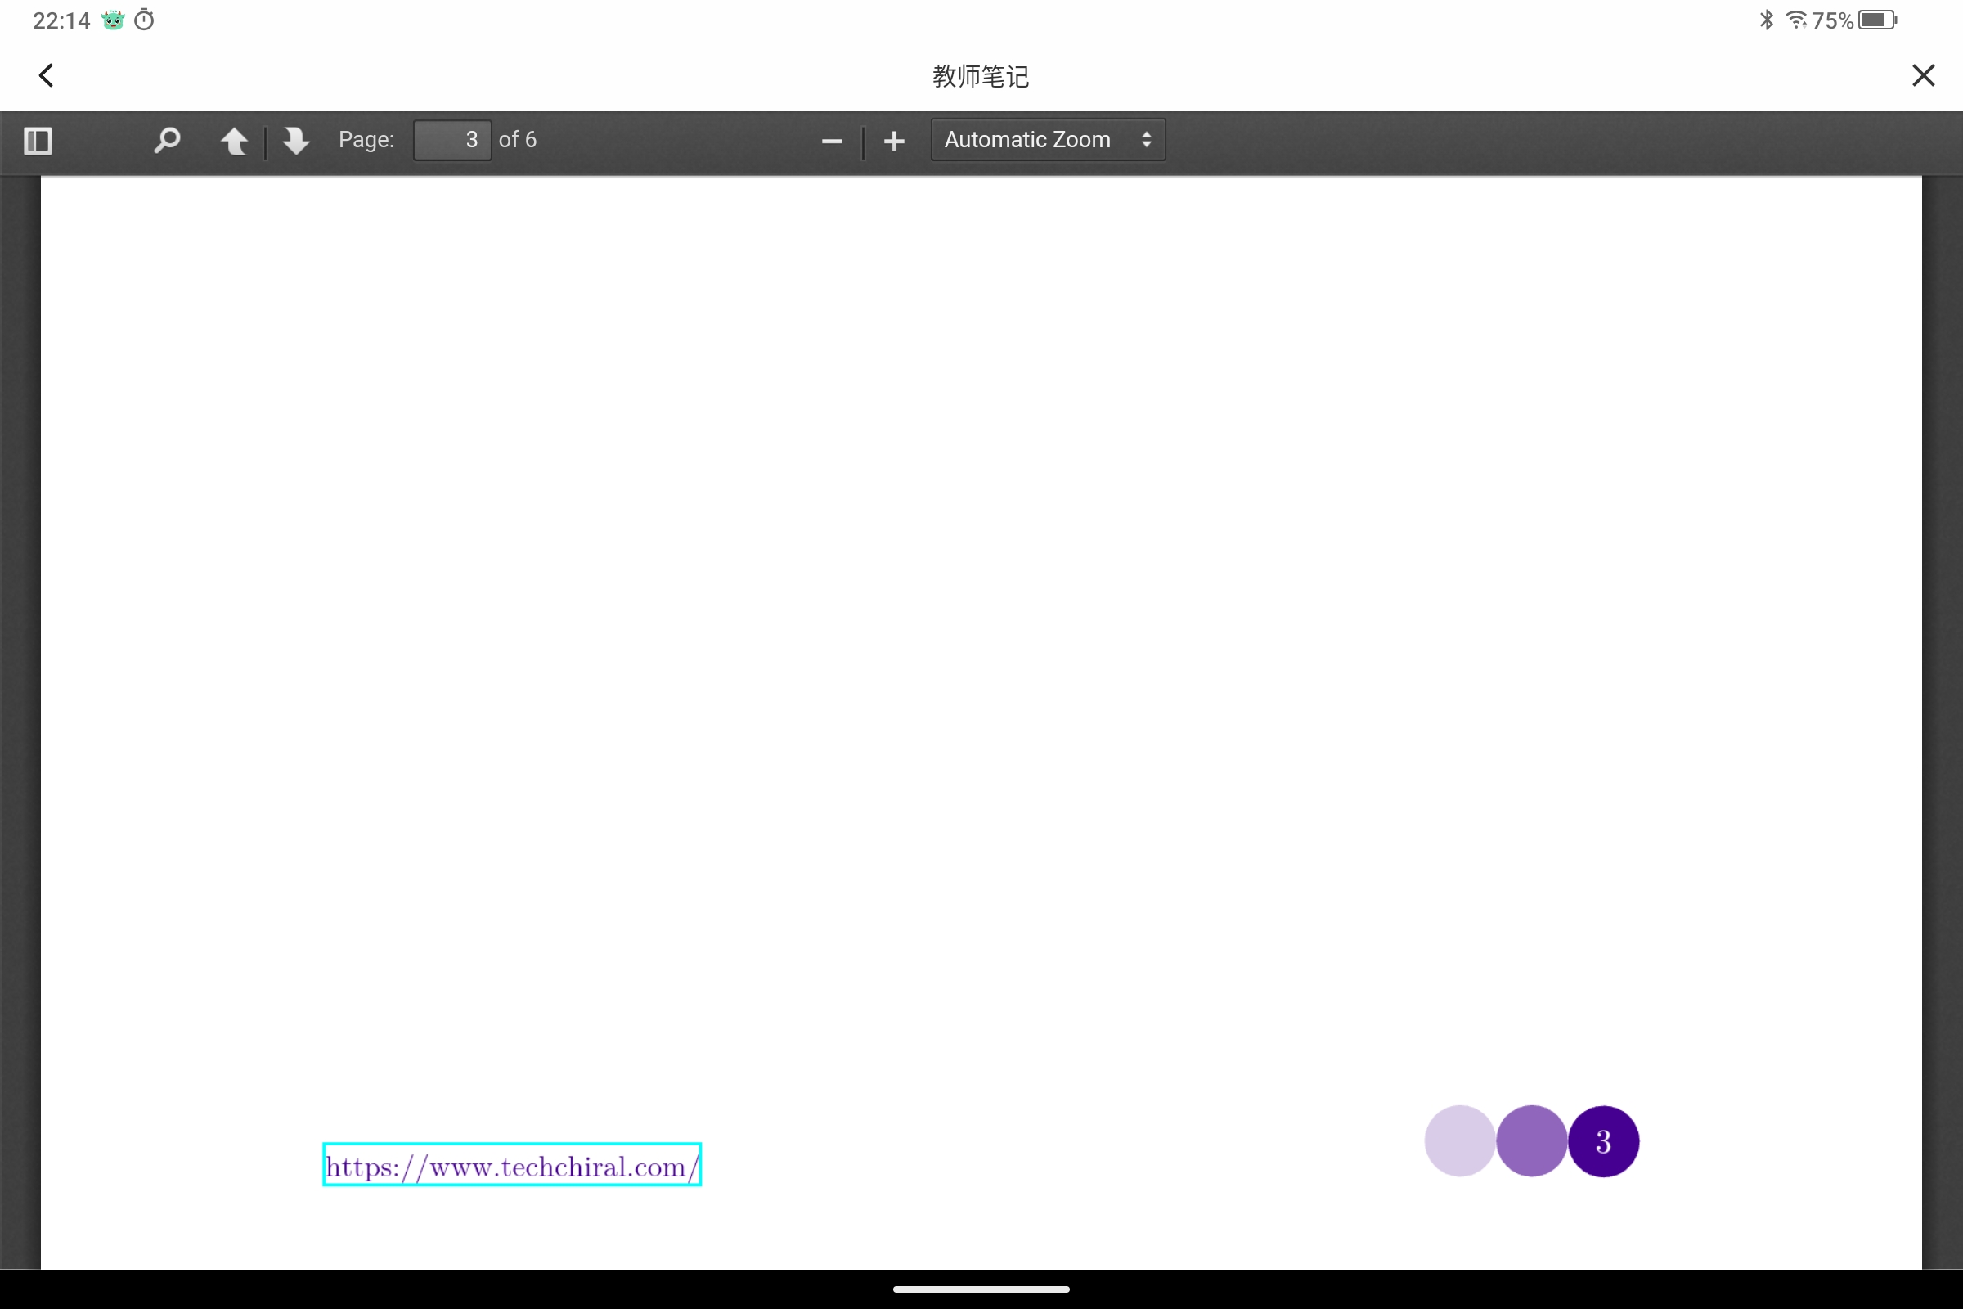
Task: Go to the next page arrow
Action: [295, 140]
